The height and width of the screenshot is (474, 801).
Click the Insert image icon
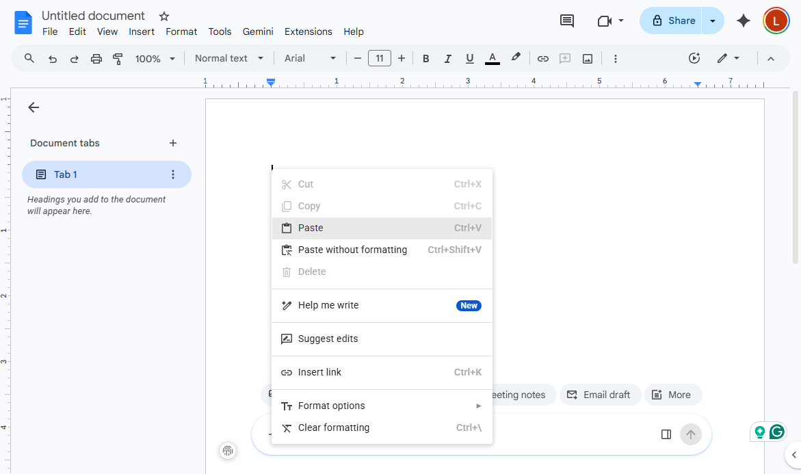[587, 58]
